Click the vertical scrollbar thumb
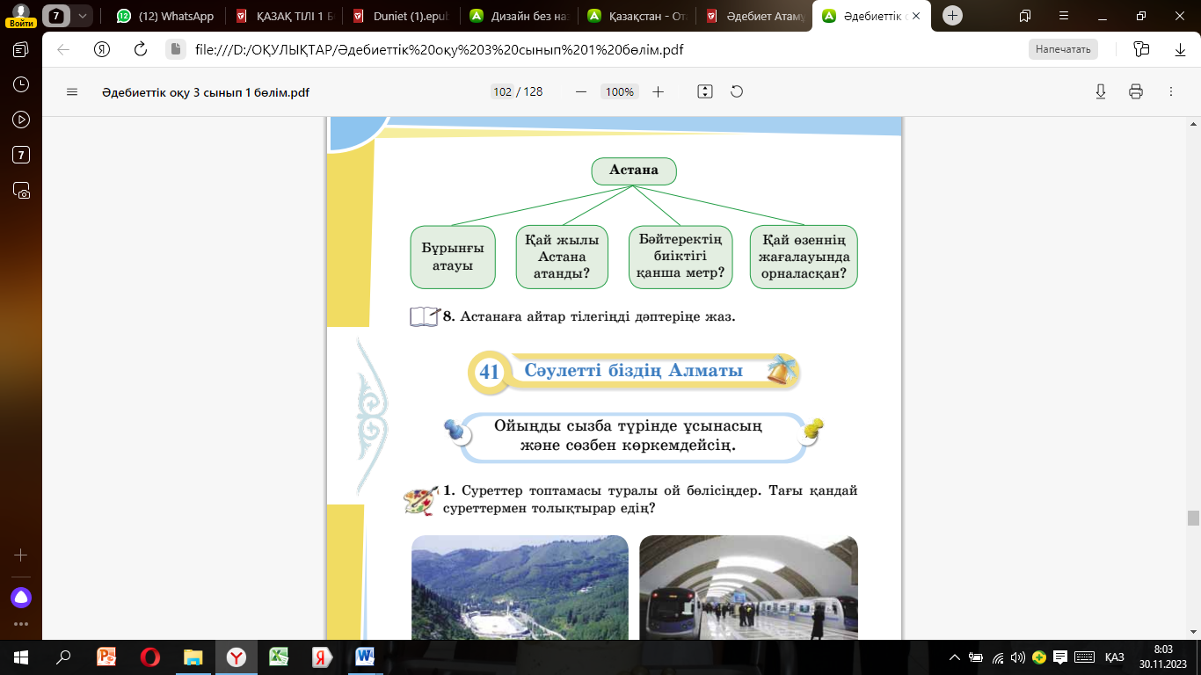Viewport: 1201px width, 675px height. 1193,518
